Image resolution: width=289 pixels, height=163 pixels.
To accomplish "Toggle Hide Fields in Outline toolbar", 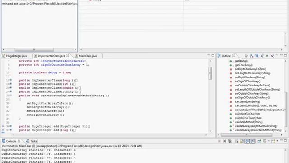I will (257, 56).
